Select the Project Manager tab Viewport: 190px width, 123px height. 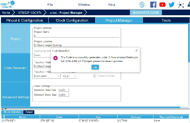[x=119, y=20]
